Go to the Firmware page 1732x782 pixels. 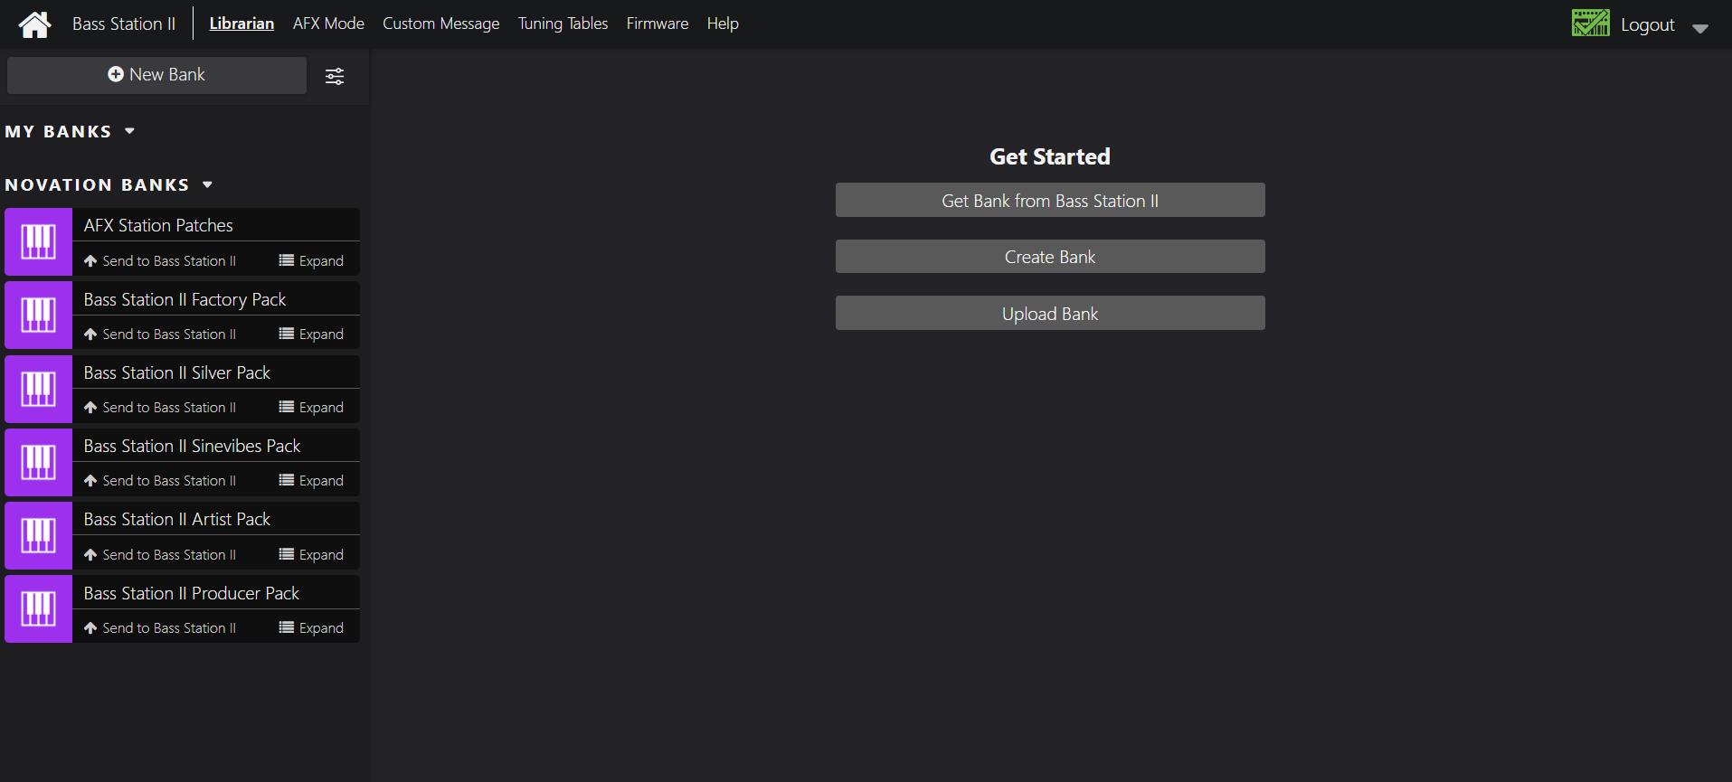pyautogui.click(x=658, y=24)
